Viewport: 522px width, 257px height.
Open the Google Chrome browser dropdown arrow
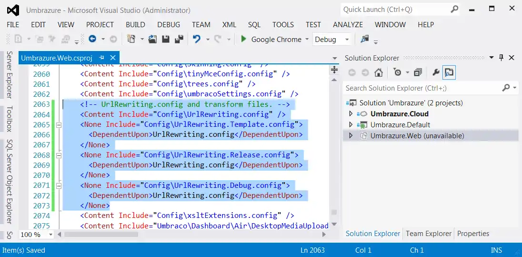pos(307,39)
